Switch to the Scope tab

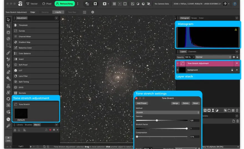[x=194, y=18]
